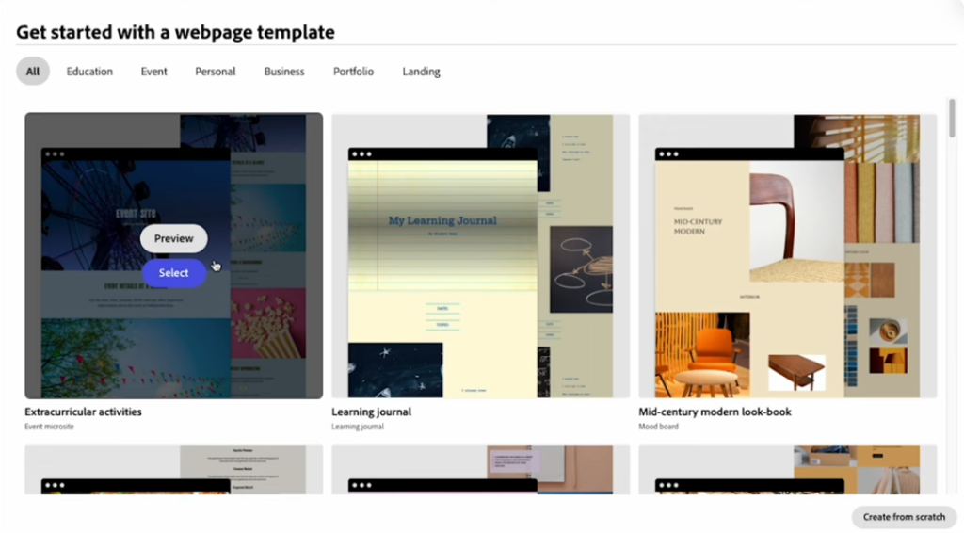Switch to the Portfolio tab
Image resolution: width=964 pixels, height=533 pixels.
click(354, 72)
